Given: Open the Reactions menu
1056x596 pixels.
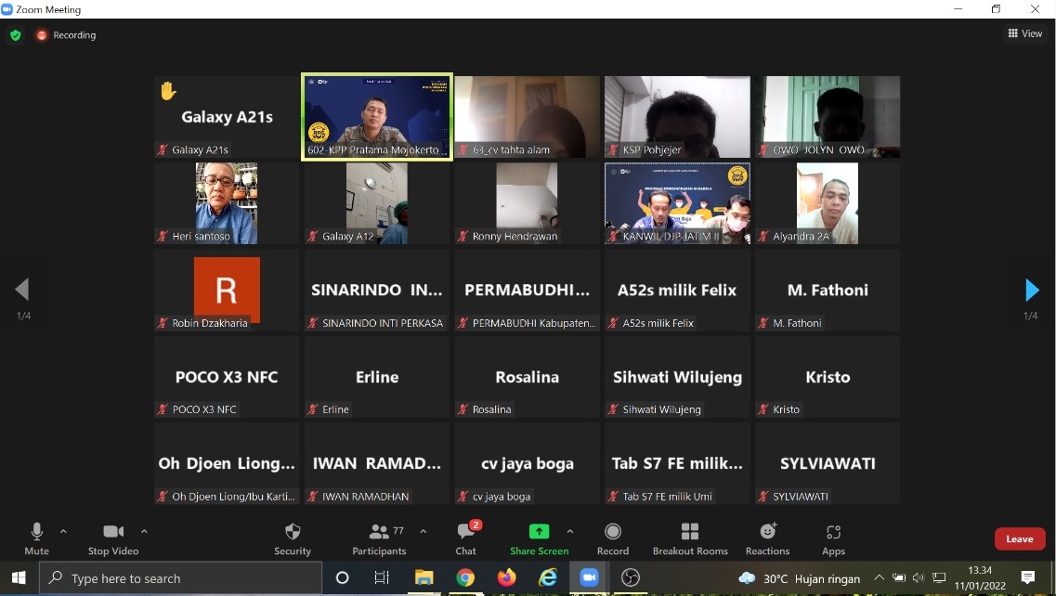Looking at the screenshot, I should coord(768,532).
